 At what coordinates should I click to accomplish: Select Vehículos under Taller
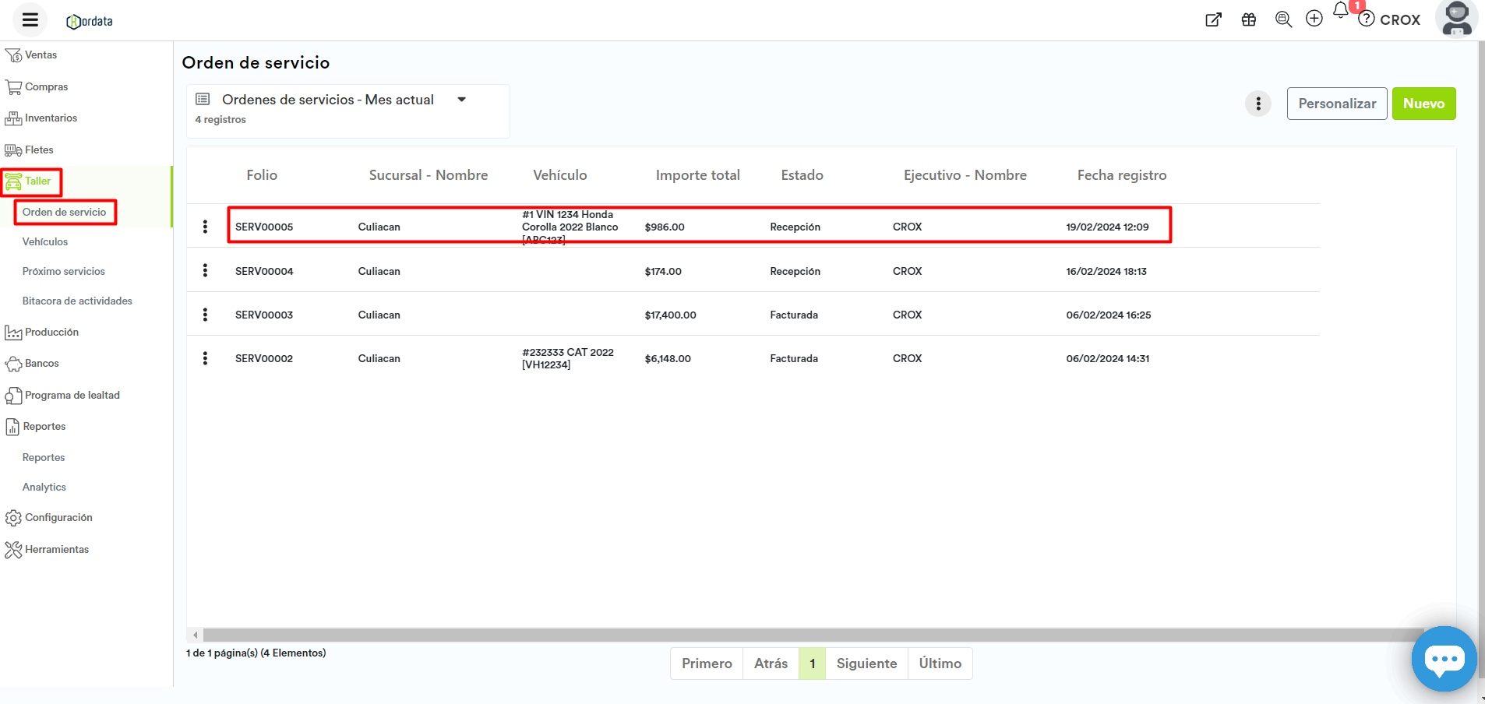(45, 242)
